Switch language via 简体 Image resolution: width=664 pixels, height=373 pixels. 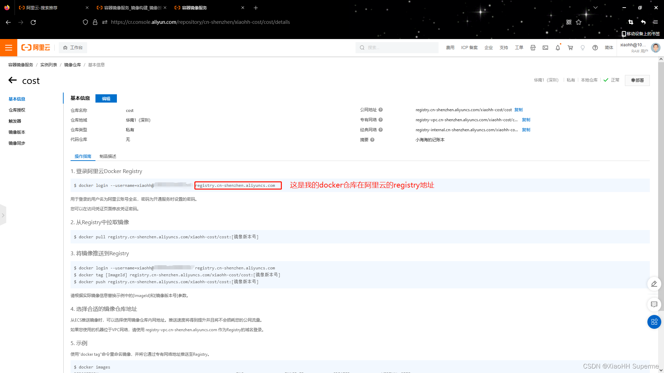609,48
